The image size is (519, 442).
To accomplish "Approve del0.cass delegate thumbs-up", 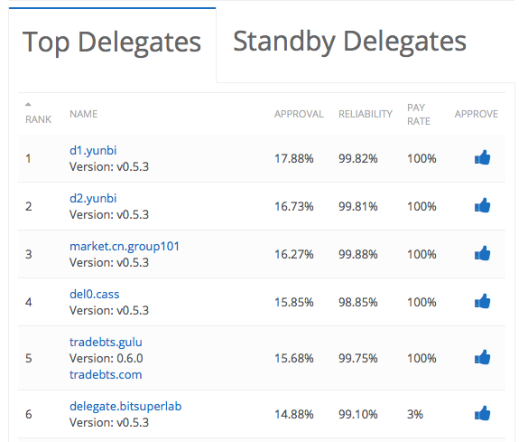I will coord(482,301).
